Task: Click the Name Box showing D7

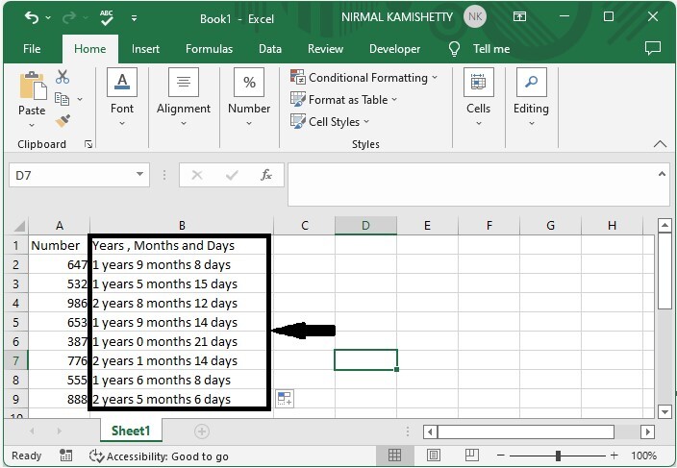Action: pos(71,175)
